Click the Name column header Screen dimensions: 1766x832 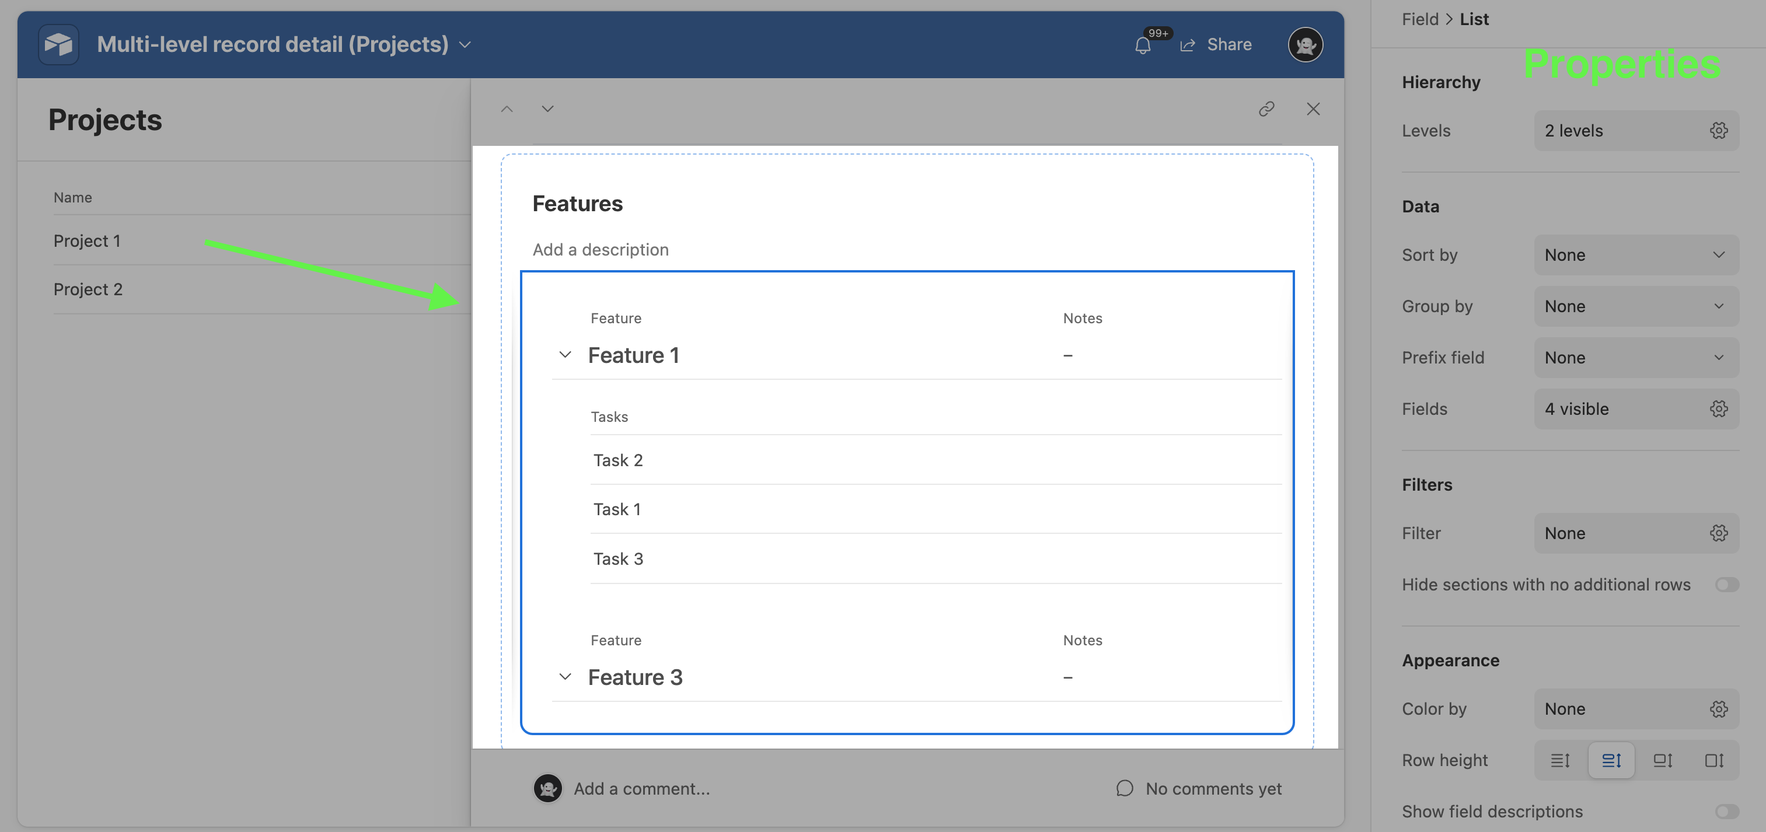tap(73, 197)
